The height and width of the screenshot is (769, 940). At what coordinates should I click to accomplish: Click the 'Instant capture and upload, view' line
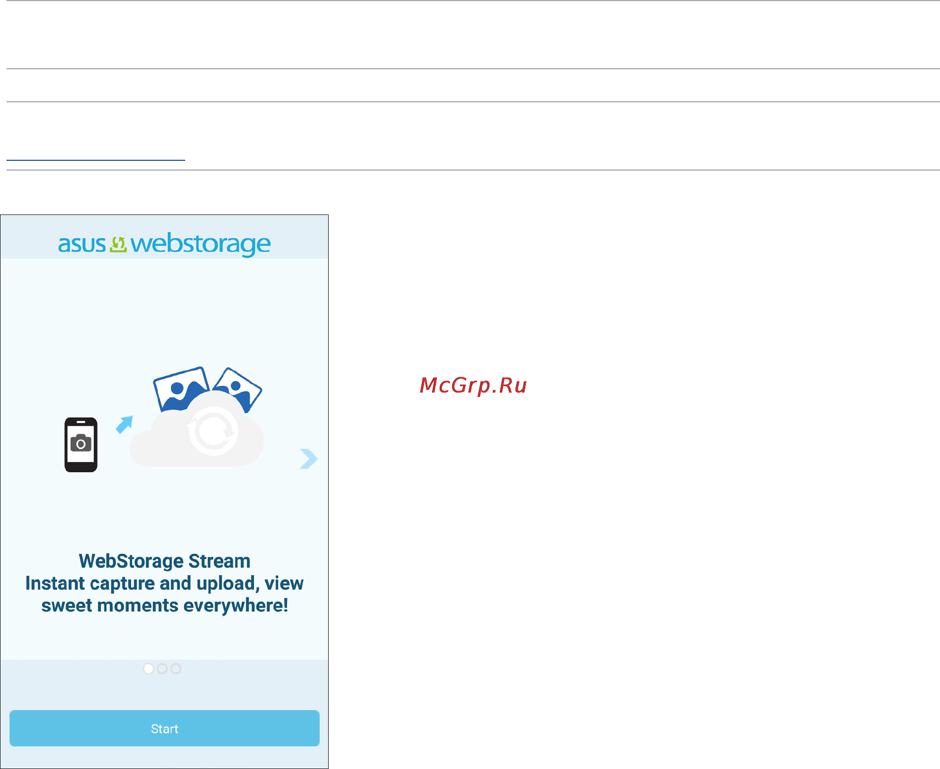click(x=165, y=583)
